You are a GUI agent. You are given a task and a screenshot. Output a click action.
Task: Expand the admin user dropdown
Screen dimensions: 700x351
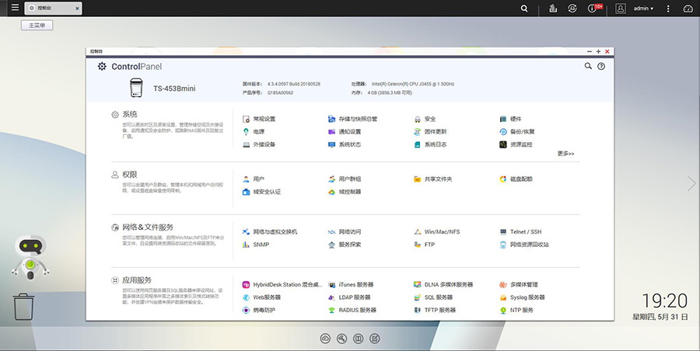coord(642,9)
